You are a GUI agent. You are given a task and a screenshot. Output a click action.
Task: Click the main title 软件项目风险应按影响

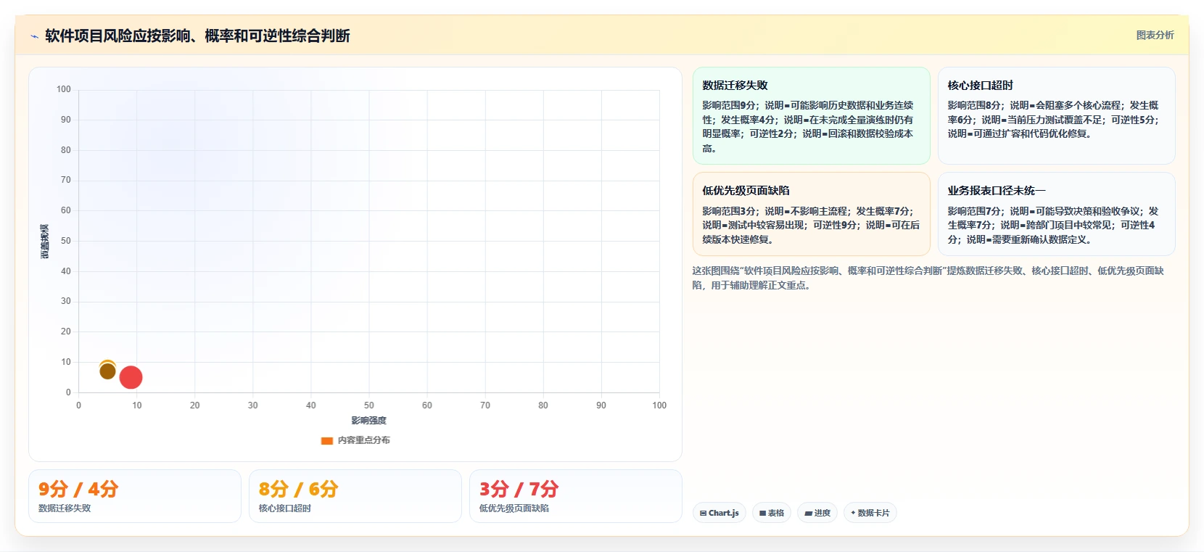coord(197,36)
